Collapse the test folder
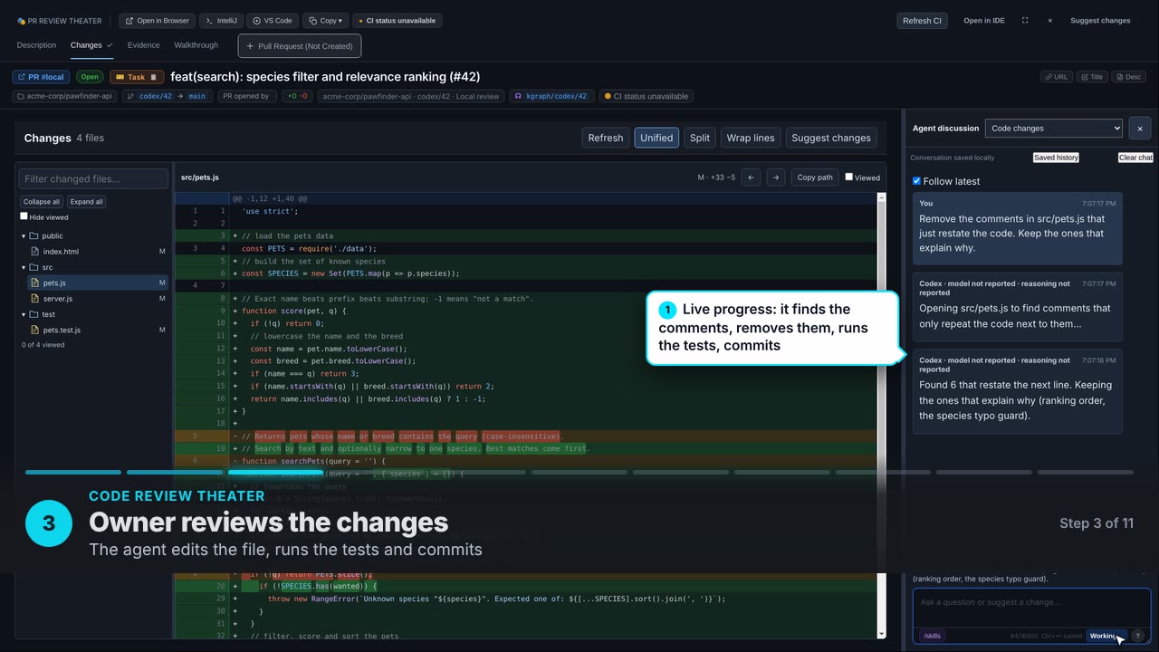 click(24, 315)
